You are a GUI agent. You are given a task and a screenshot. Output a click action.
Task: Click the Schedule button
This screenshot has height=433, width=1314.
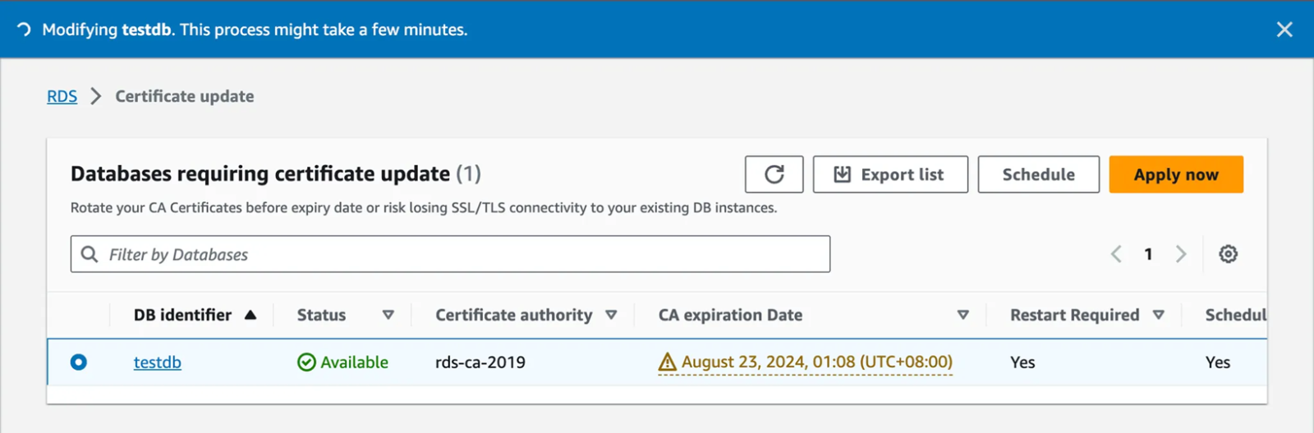1038,175
